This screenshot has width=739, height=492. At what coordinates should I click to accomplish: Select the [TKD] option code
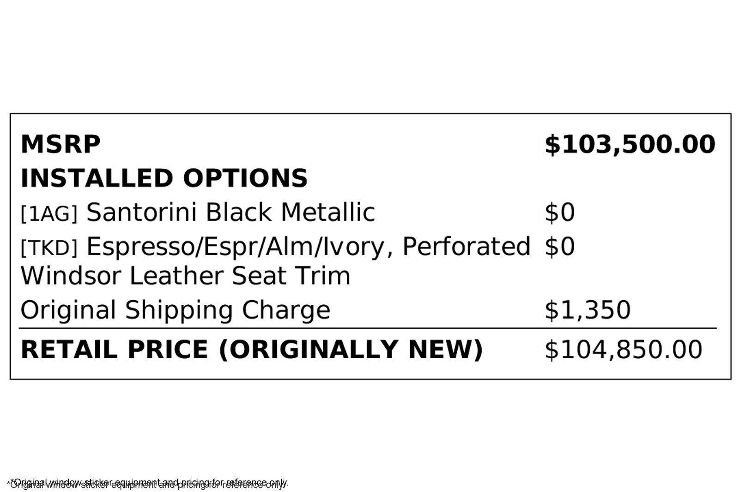tap(49, 248)
